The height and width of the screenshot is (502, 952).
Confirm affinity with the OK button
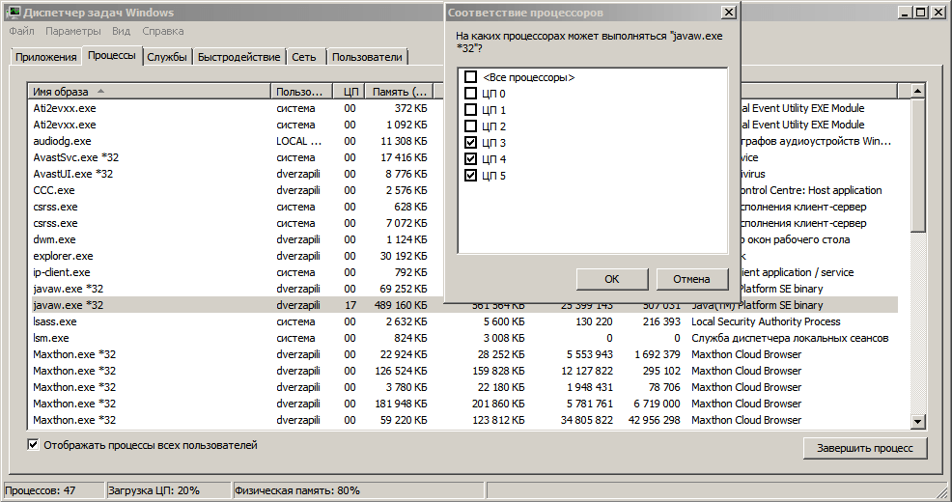coord(611,279)
